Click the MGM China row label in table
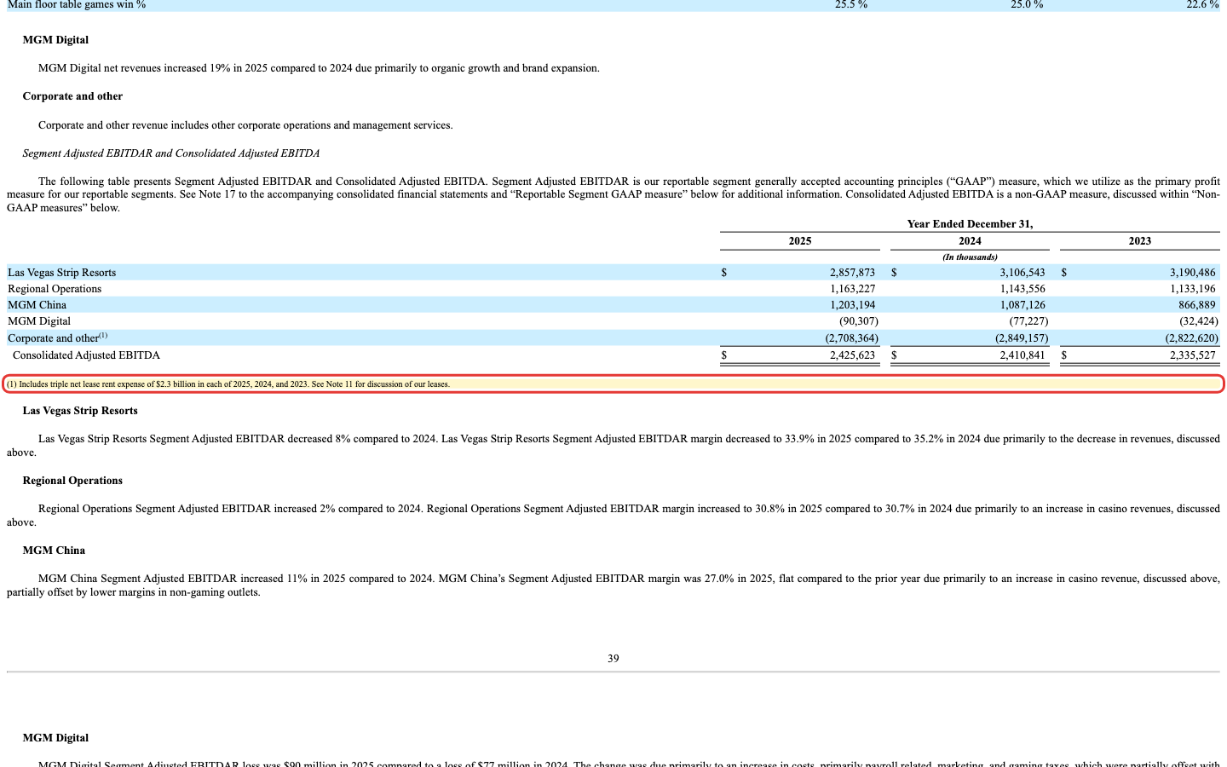 coord(37,305)
